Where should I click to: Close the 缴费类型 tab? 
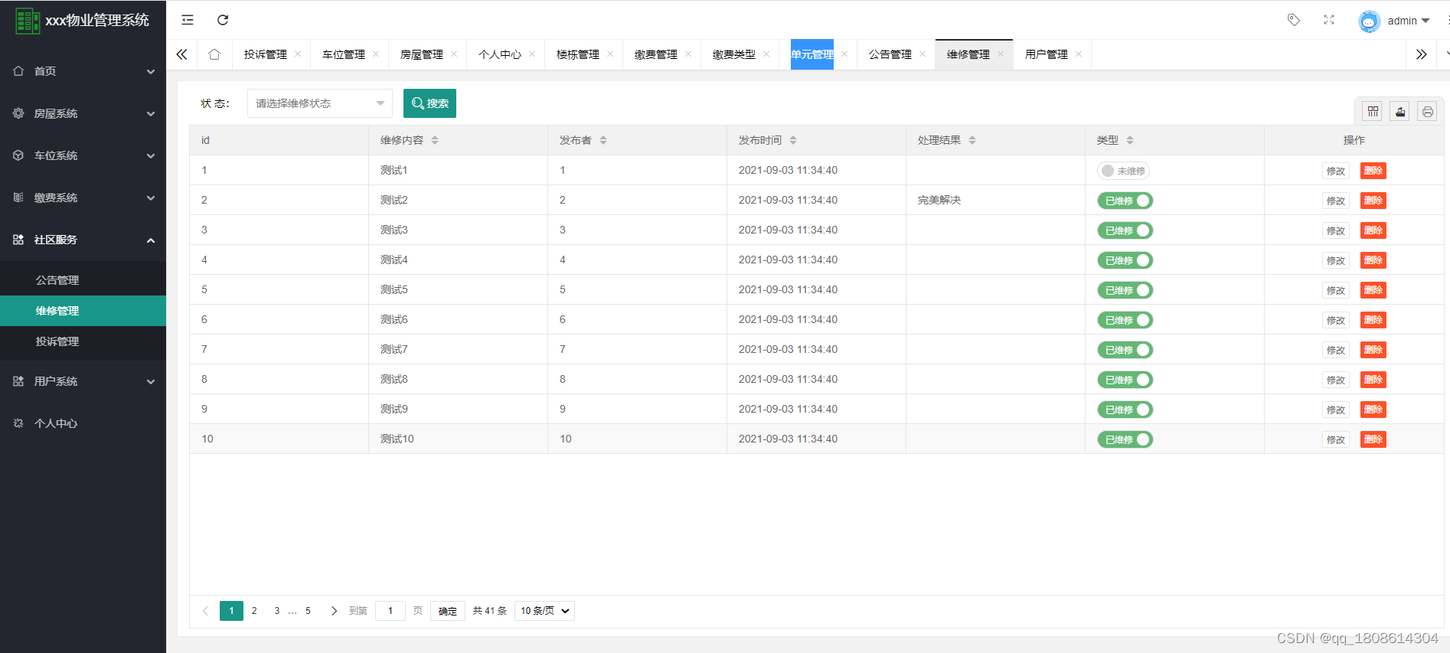[766, 54]
